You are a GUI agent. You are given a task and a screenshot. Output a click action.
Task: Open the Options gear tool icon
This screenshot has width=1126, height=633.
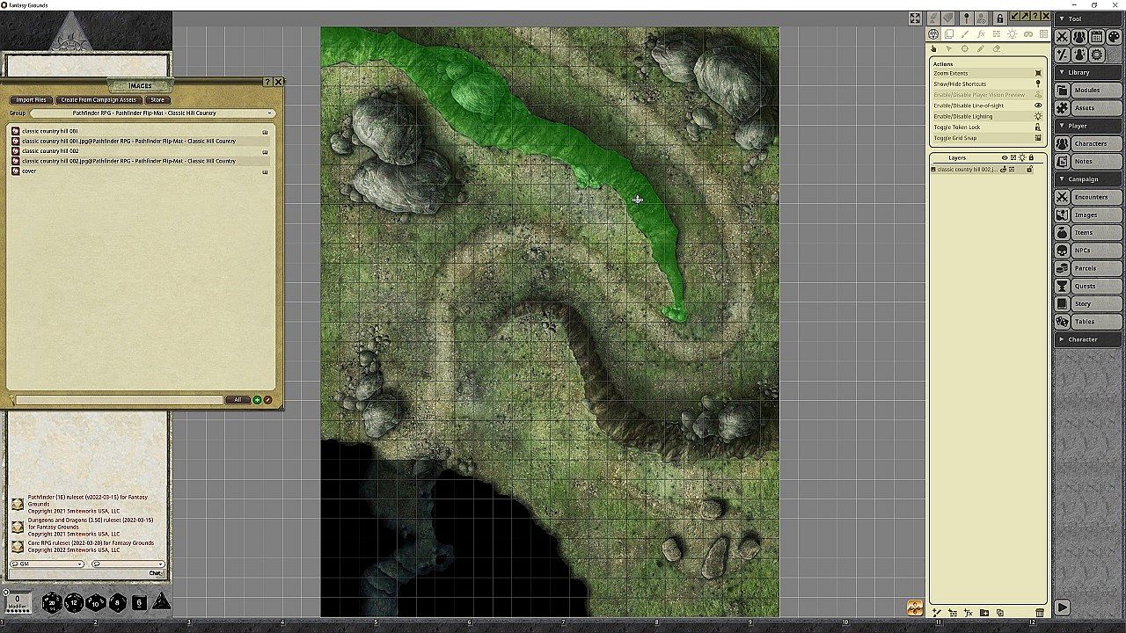coord(1096,55)
